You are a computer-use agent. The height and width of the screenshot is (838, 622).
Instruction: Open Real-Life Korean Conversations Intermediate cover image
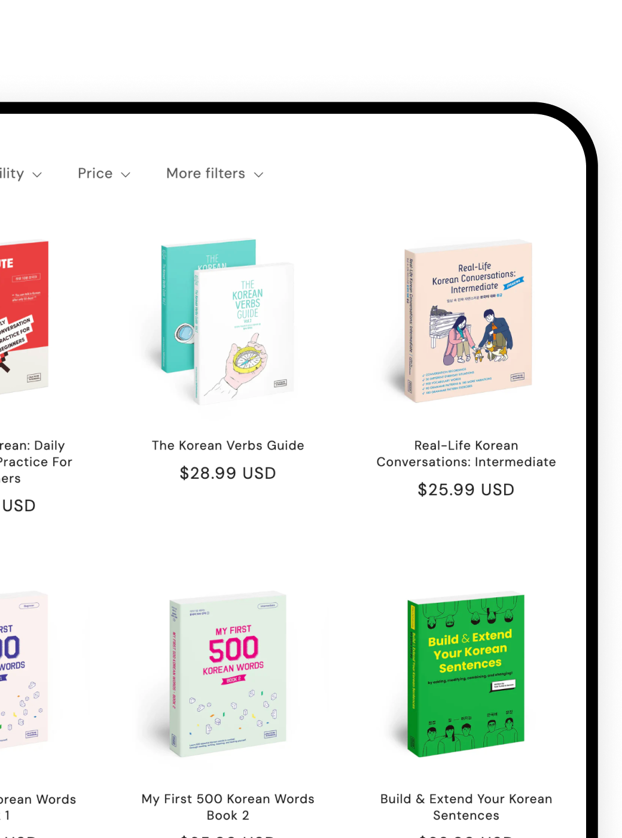coord(466,320)
